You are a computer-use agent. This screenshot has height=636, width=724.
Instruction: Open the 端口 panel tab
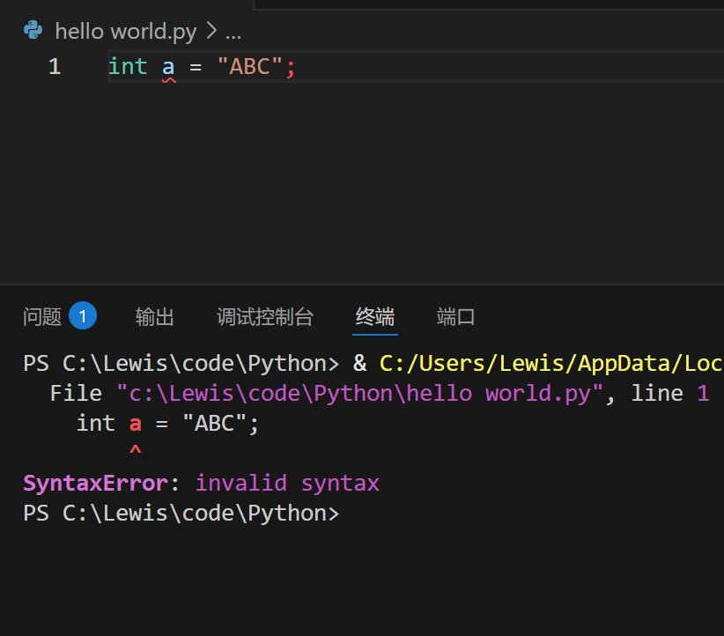pos(456,317)
